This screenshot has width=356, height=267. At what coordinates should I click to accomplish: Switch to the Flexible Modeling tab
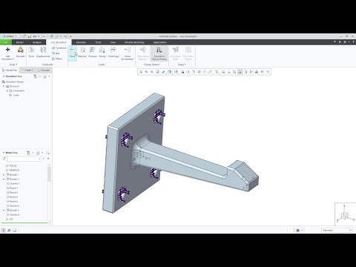tap(134, 42)
